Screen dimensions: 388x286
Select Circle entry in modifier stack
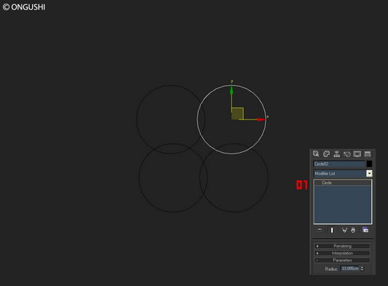pos(343,183)
